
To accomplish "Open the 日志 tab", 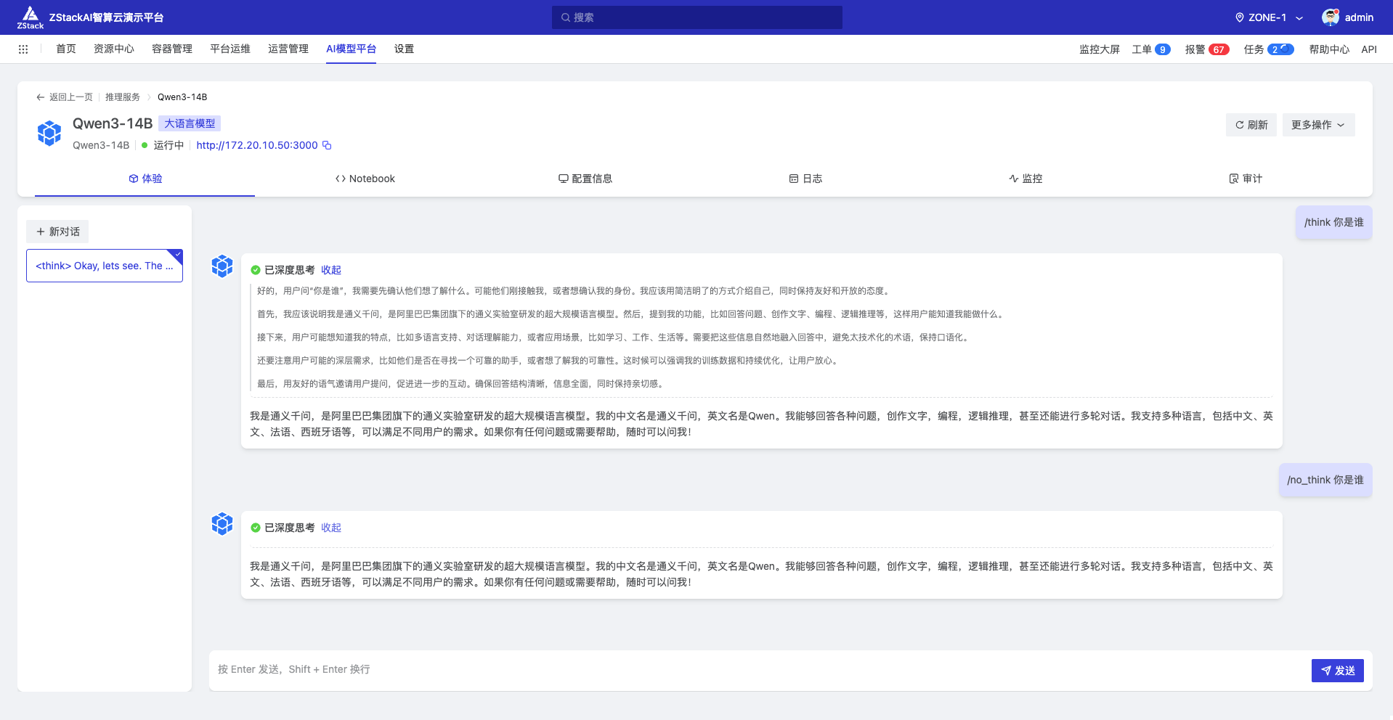I will pos(806,179).
